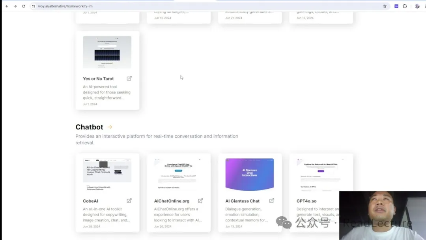Open the CobeAI title link
The height and width of the screenshot is (240, 426).
pyautogui.click(x=90, y=201)
